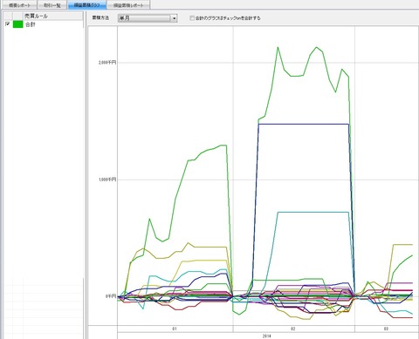419x339 pixels.
Task: Click the 0千円 axis label
Action: pos(111,296)
